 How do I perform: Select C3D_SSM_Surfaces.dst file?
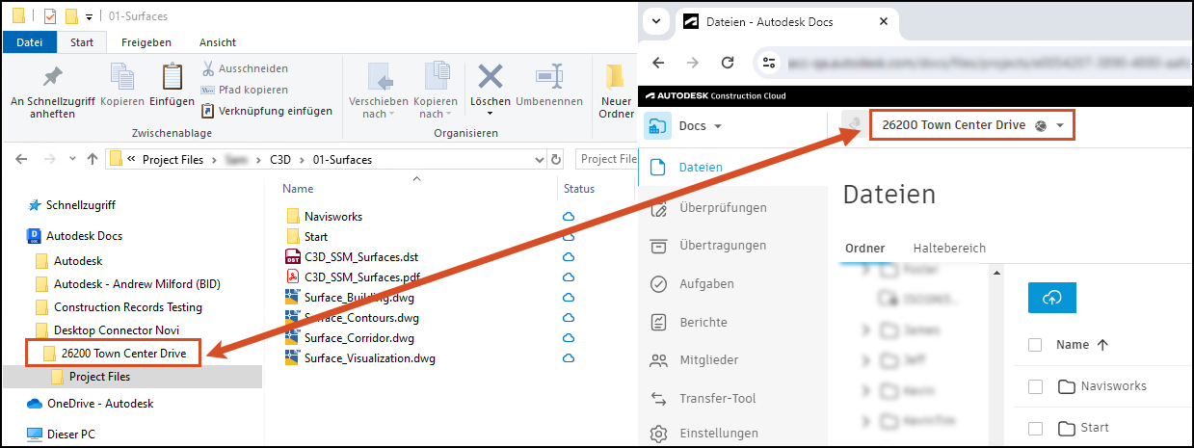click(x=361, y=256)
